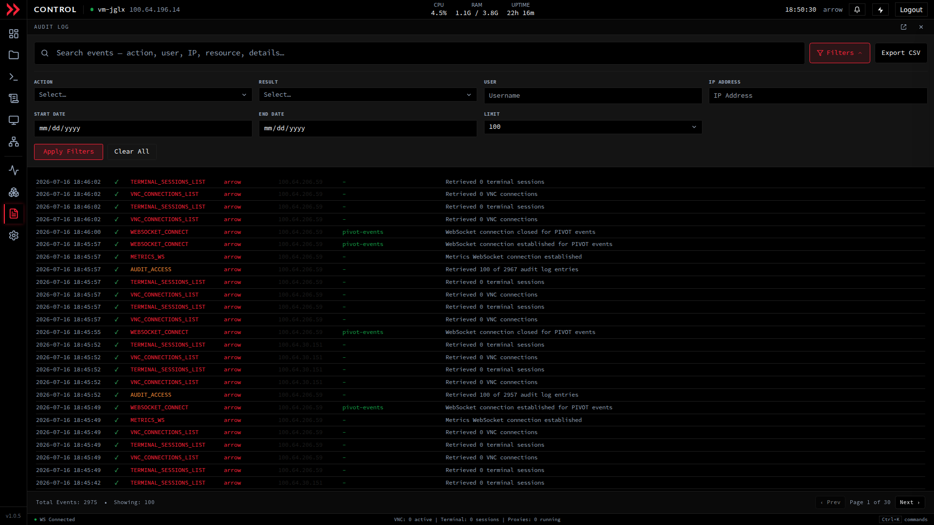Screen dimensions: 934x525
Task: Open the file manager folder icon
Action: pyautogui.click(x=14, y=55)
